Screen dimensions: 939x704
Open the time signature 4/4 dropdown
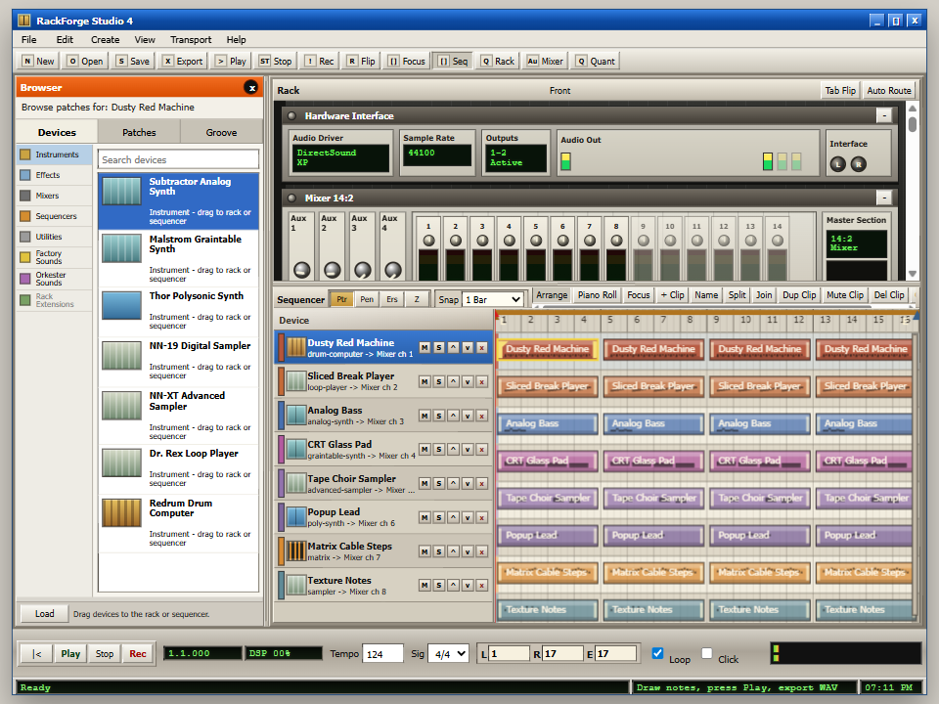[450, 654]
